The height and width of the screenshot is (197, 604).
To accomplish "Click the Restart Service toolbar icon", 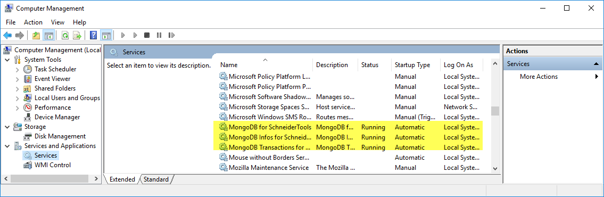I will point(171,36).
